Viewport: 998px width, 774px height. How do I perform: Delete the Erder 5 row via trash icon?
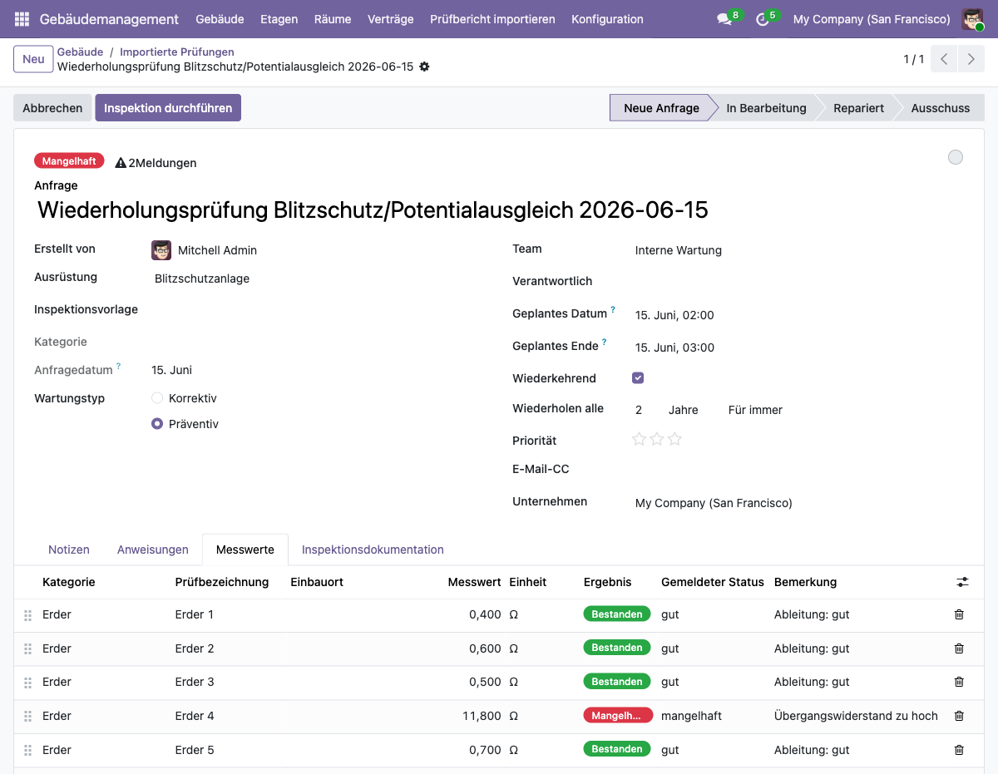pyautogui.click(x=959, y=750)
